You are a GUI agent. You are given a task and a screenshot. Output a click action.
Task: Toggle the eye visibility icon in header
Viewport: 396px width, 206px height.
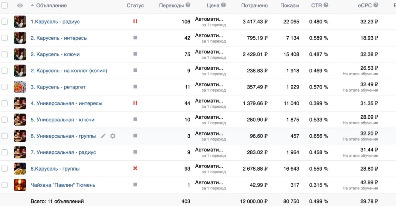20,5
